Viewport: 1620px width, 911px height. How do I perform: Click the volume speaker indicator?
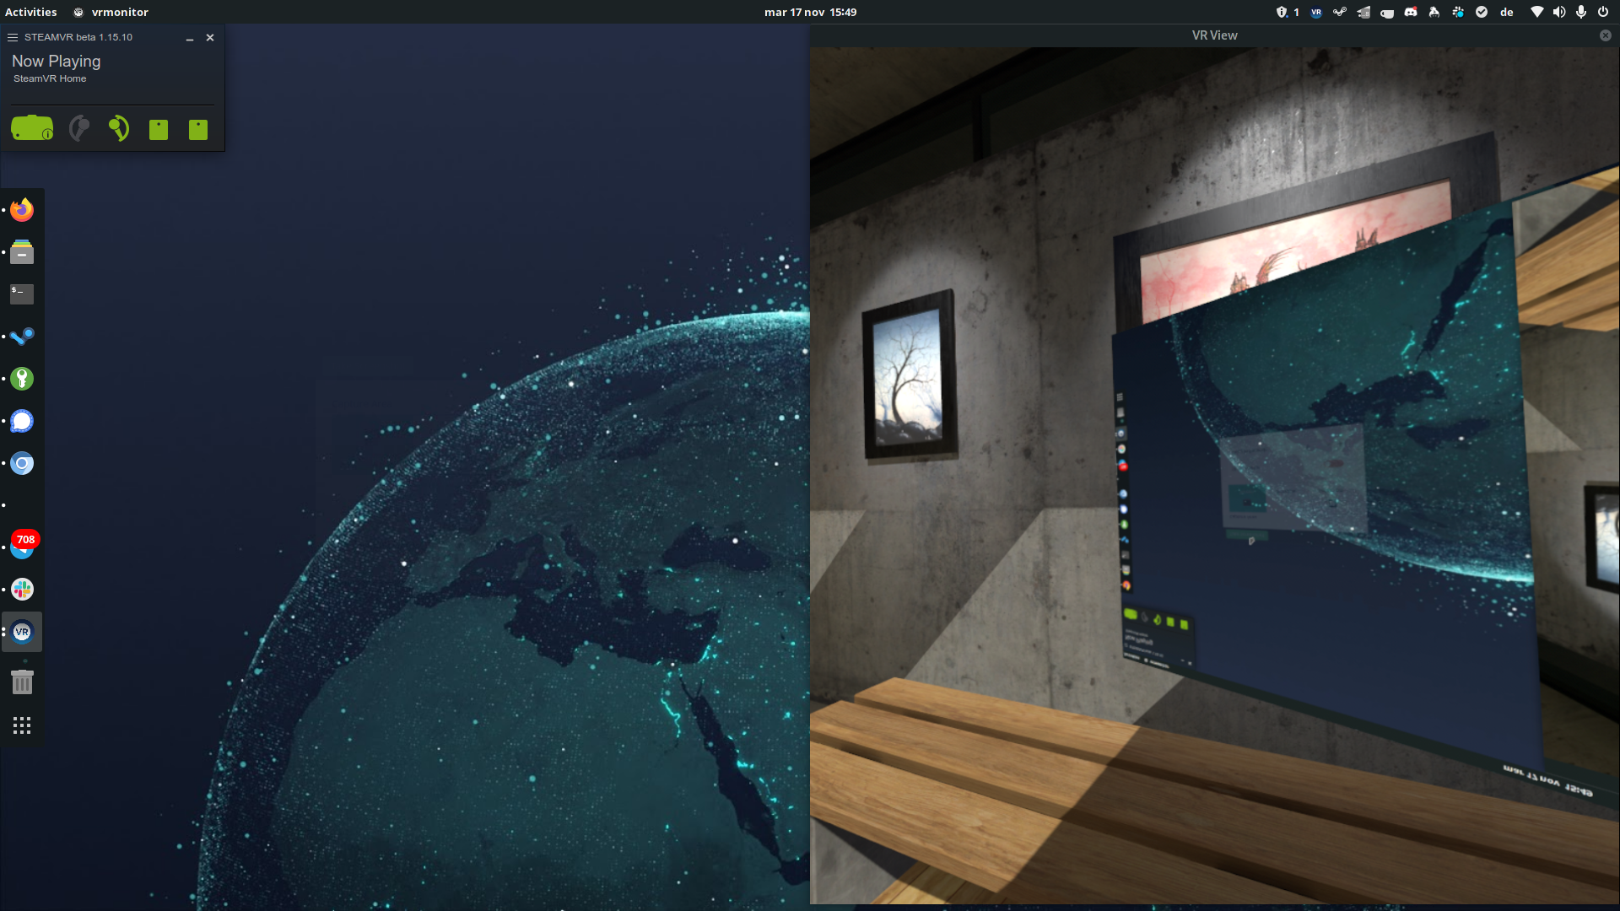point(1559,12)
